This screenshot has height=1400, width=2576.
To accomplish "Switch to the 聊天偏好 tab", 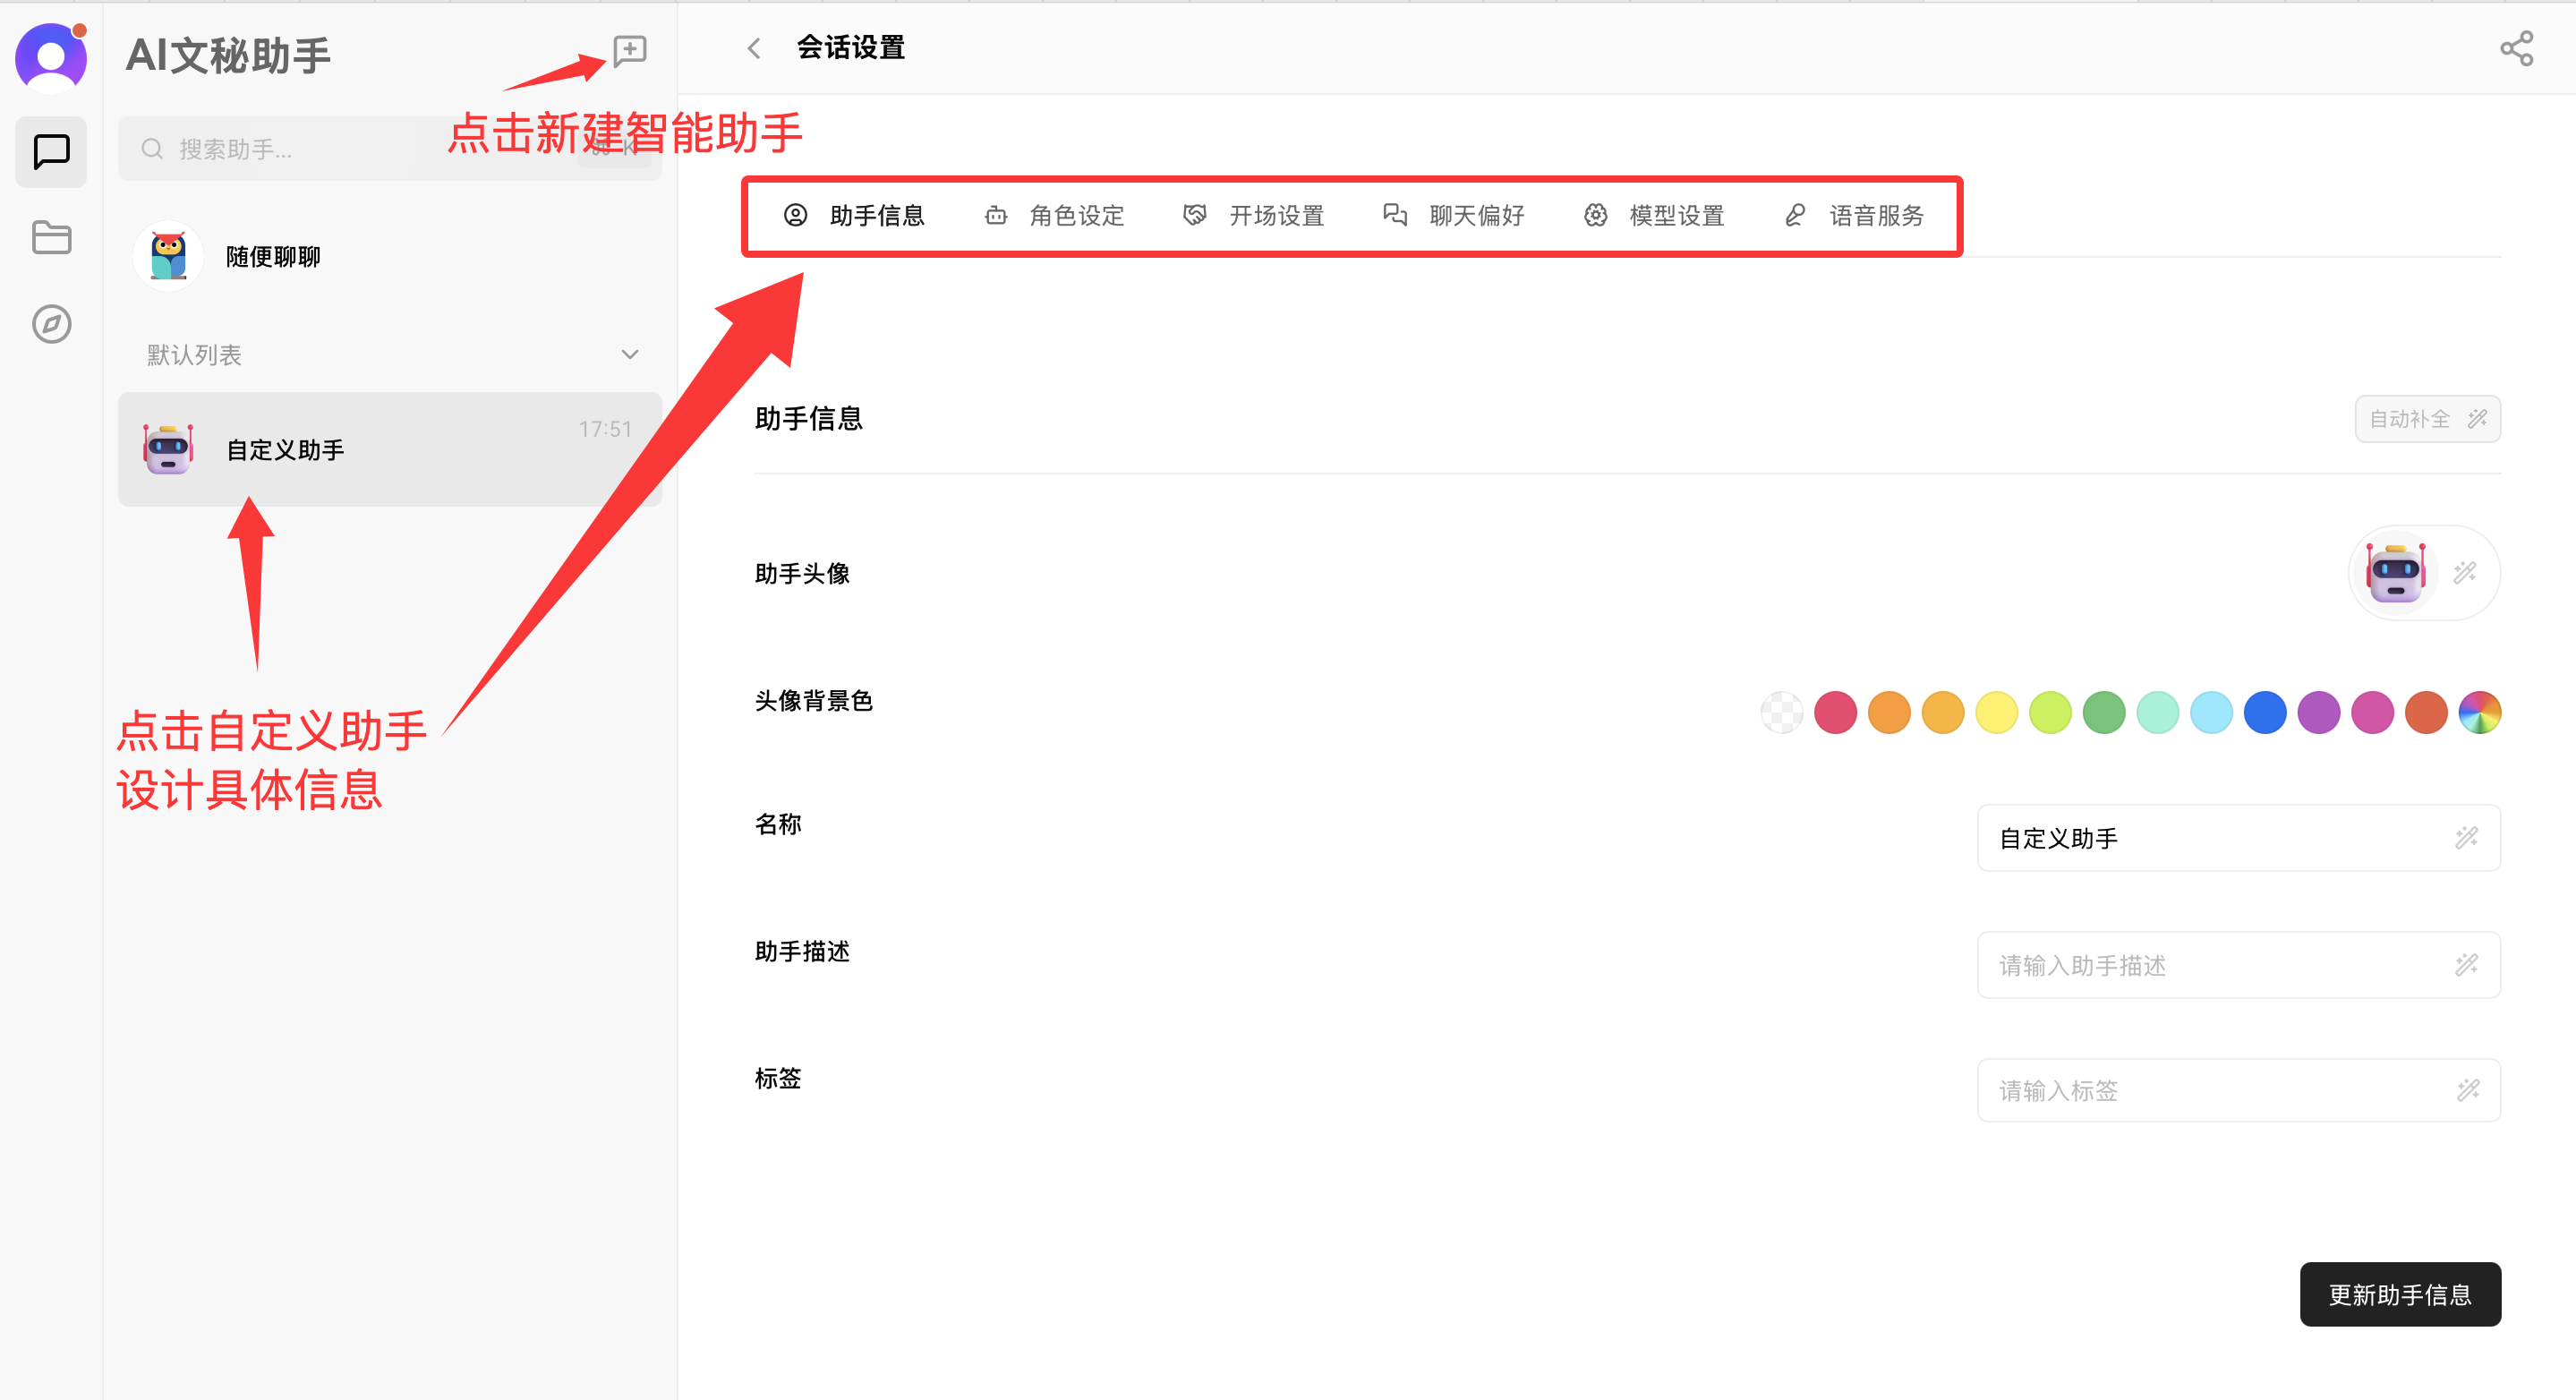I will pos(1454,216).
